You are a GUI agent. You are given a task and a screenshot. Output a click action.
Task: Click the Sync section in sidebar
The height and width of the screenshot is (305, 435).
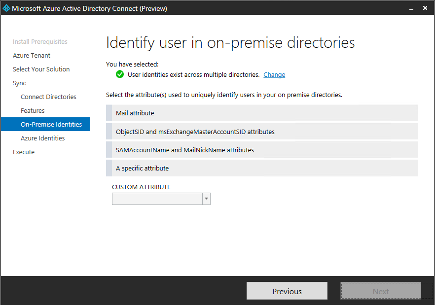(20, 83)
